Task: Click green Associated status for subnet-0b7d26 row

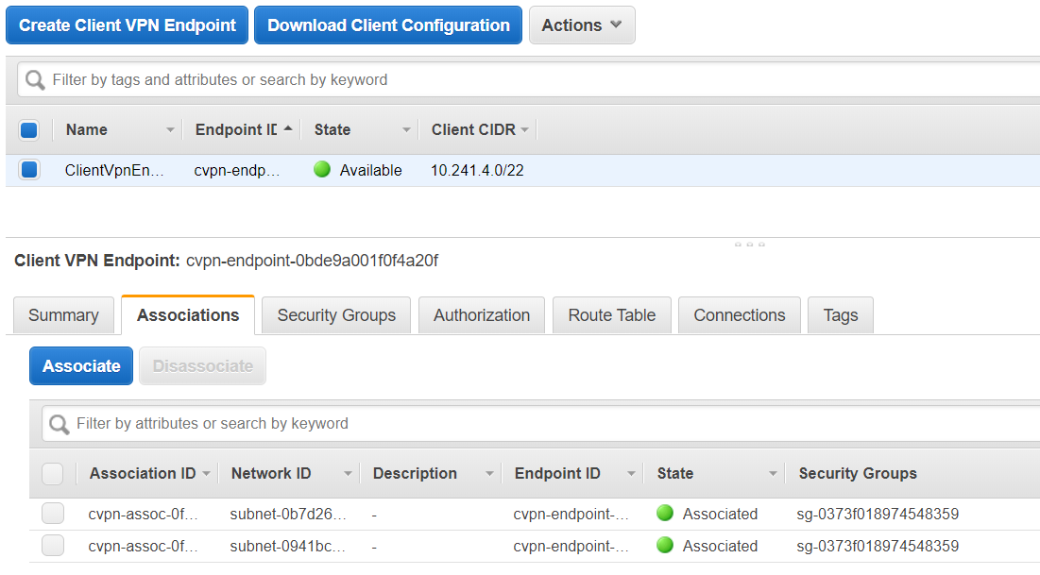Action: 665,514
